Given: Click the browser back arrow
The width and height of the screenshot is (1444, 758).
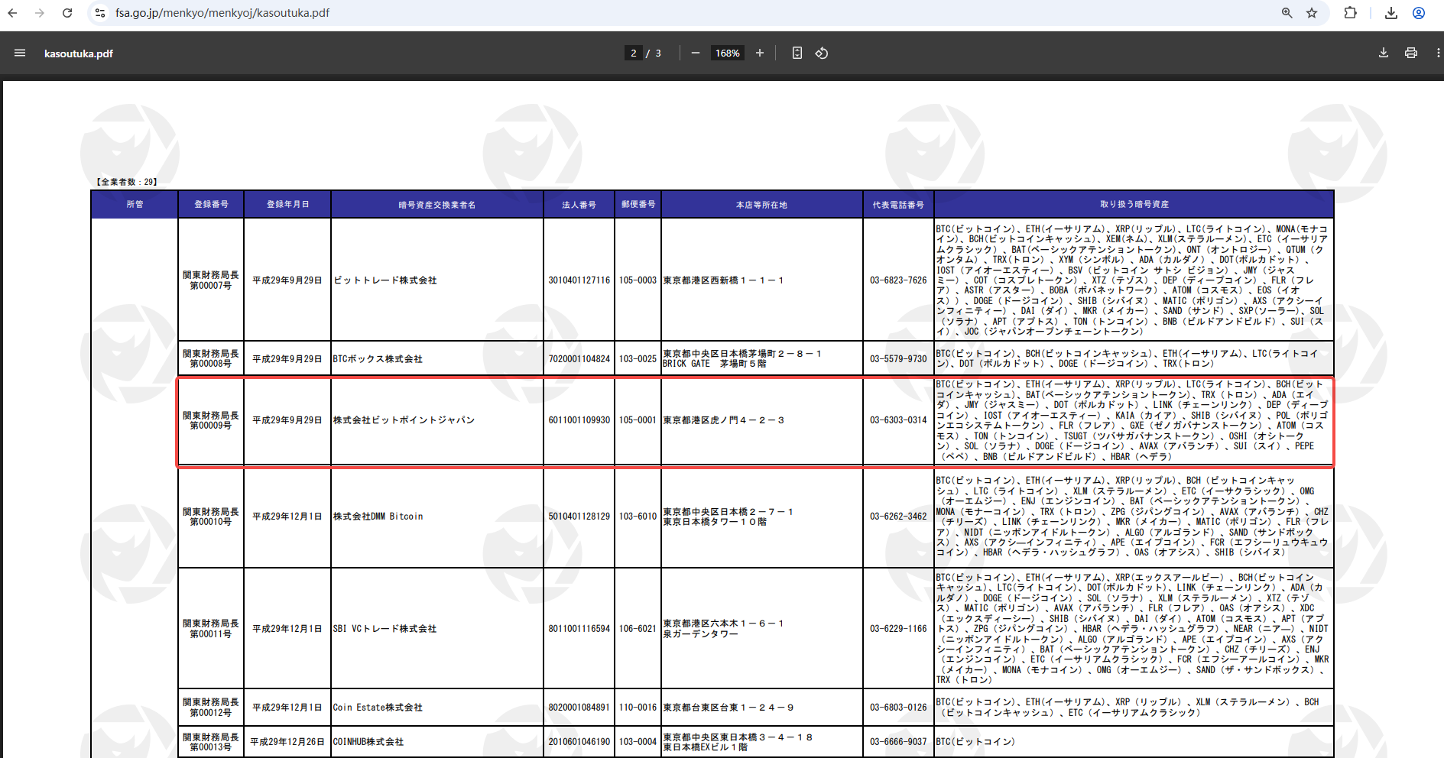Looking at the screenshot, I should pos(12,13).
